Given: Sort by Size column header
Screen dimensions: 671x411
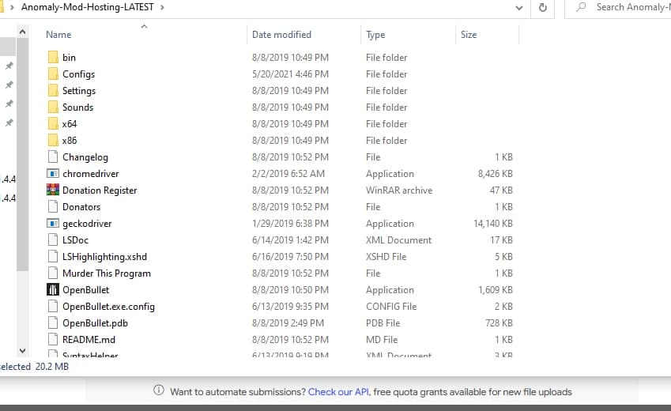Looking at the screenshot, I should 469,35.
